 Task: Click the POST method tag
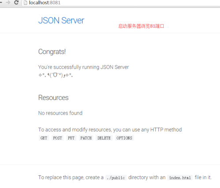[x=57, y=138]
